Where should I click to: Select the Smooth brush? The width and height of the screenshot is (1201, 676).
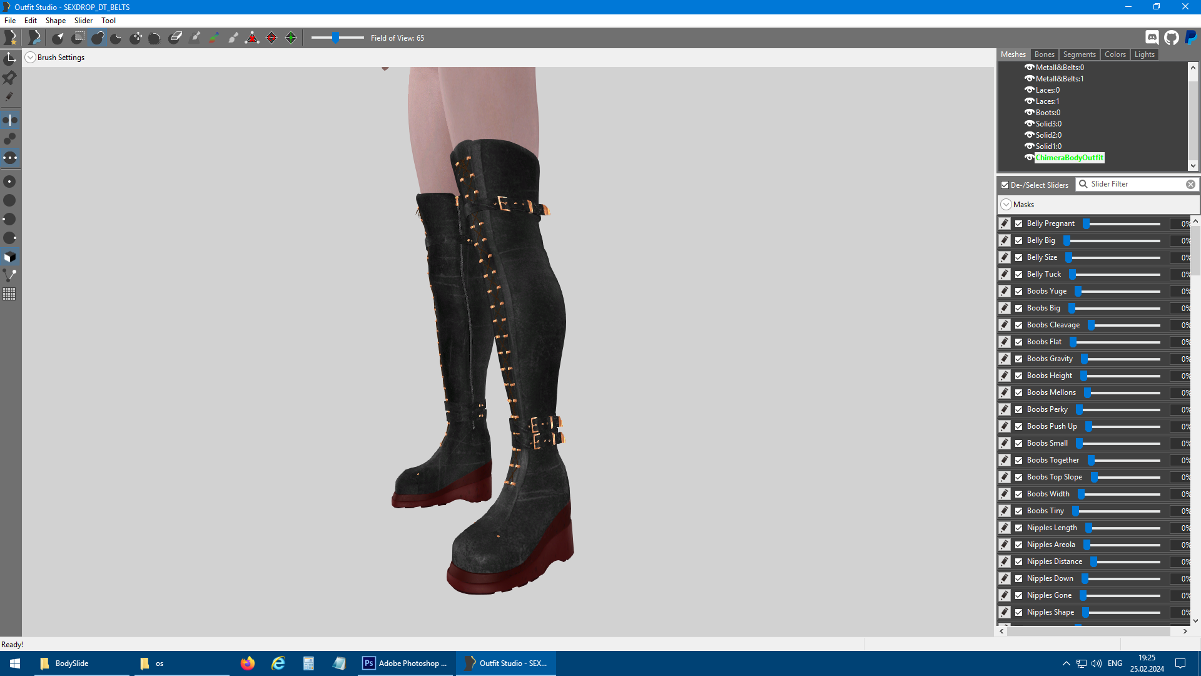155,38
